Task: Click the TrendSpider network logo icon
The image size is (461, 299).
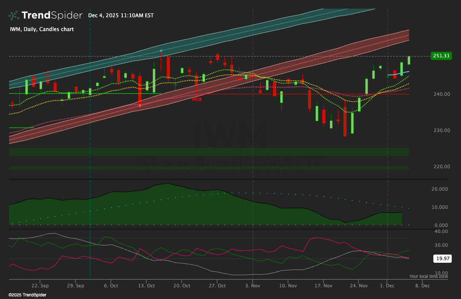Action: pos(13,15)
